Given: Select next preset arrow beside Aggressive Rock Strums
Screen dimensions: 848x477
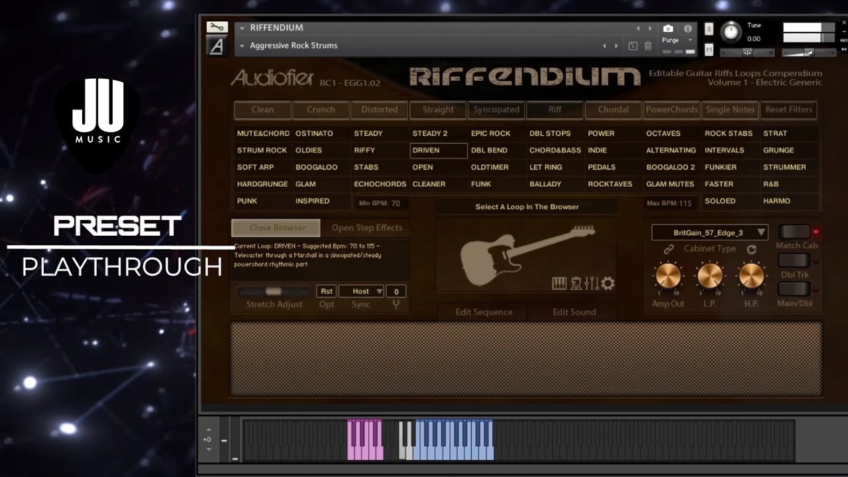Looking at the screenshot, I should click(616, 46).
